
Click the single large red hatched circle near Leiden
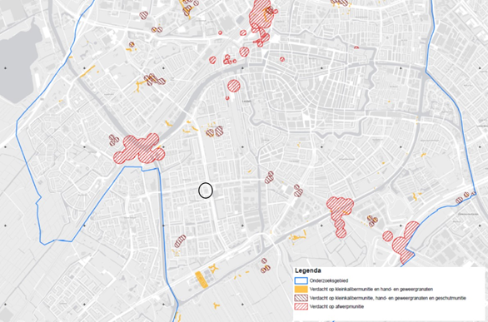pyautogui.click(x=234, y=86)
